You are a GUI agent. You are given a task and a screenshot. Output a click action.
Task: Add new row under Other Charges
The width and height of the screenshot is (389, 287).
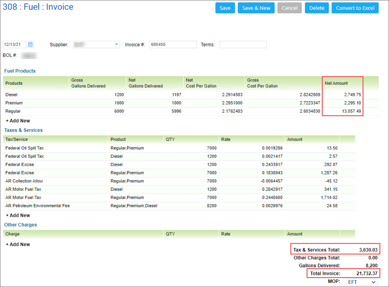pos(18,244)
